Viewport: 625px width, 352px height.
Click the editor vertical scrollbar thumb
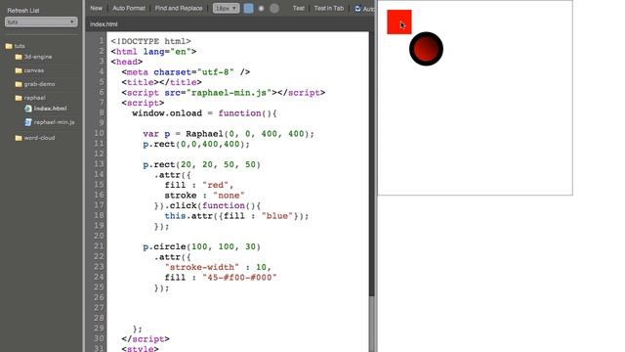[372, 324]
